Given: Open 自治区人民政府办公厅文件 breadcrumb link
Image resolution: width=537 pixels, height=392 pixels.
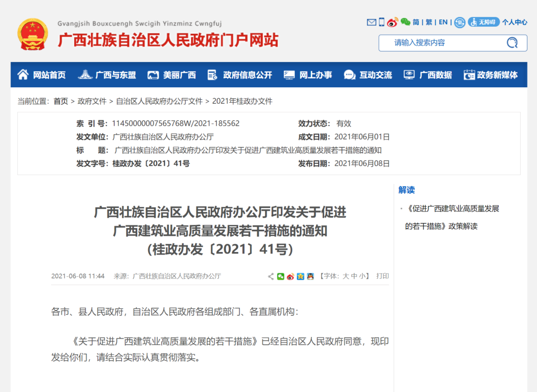Looking at the screenshot, I should [x=159, y=101].
